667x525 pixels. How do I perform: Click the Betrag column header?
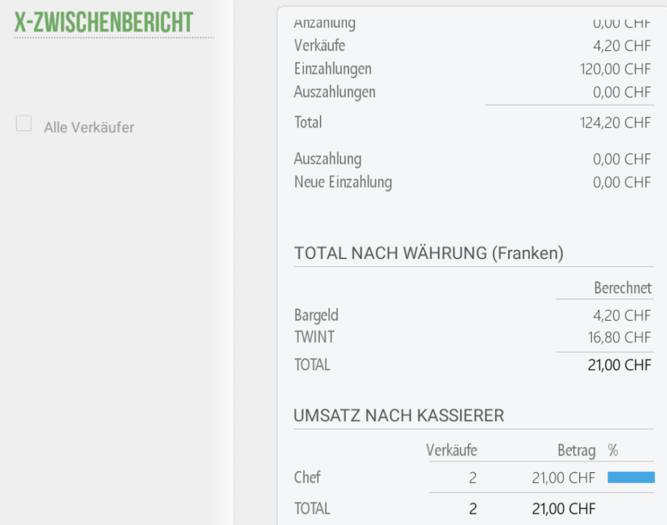[x=576, y=450]
